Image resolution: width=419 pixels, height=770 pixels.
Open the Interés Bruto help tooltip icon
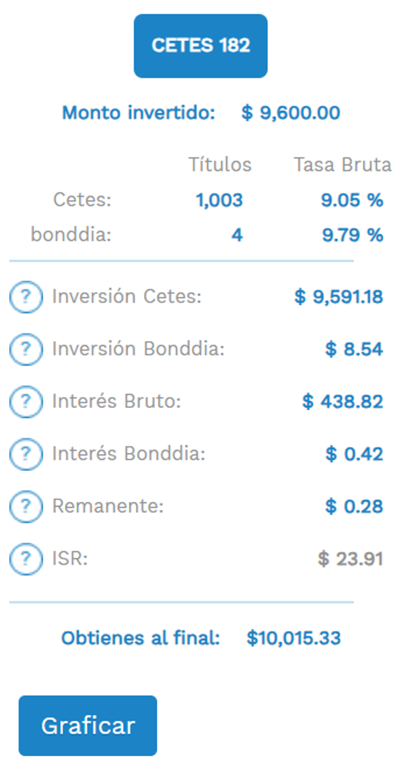pos(26,402)
